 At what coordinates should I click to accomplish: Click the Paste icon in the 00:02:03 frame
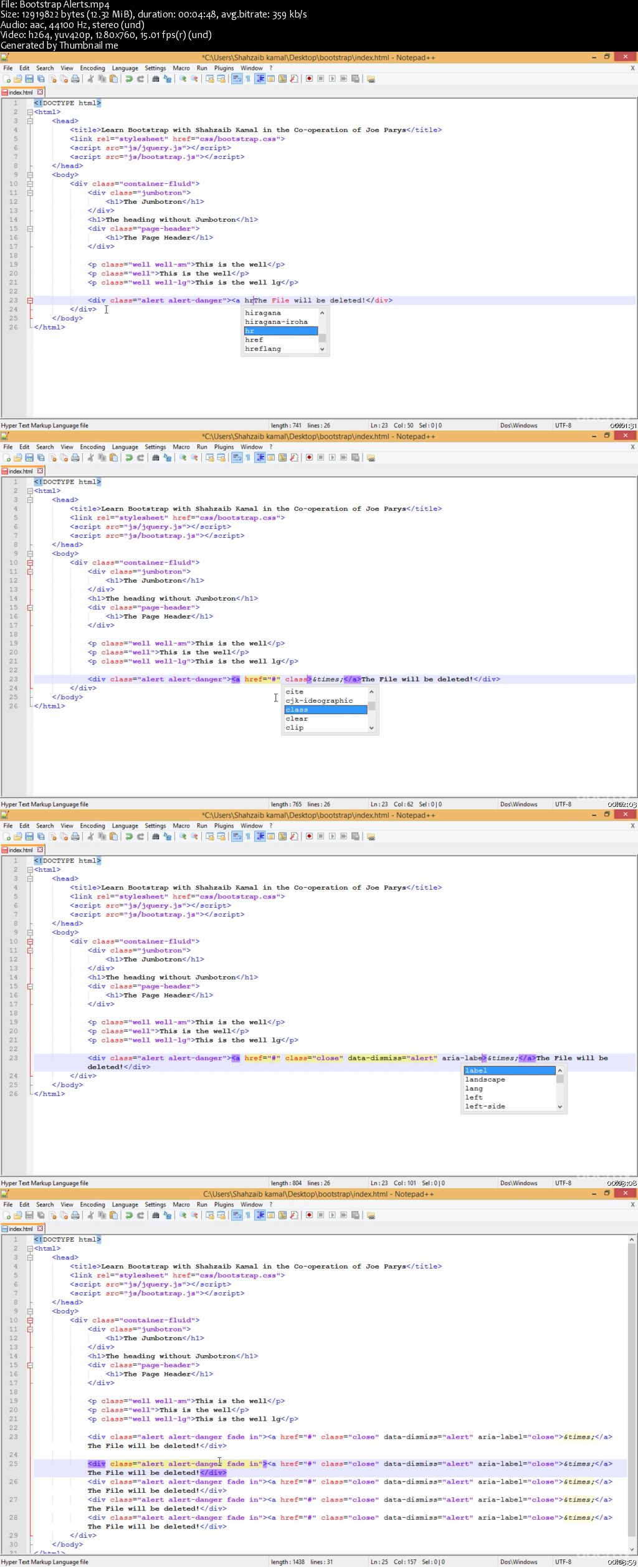113,457
